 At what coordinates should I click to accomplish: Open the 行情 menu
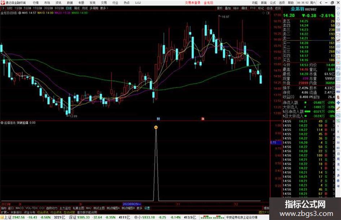[36, 3]
